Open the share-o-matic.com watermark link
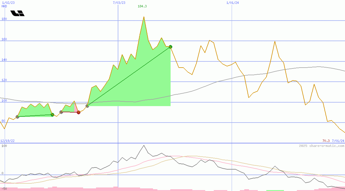The width and height of the screenshot is (345, 191). coord(322,146)
